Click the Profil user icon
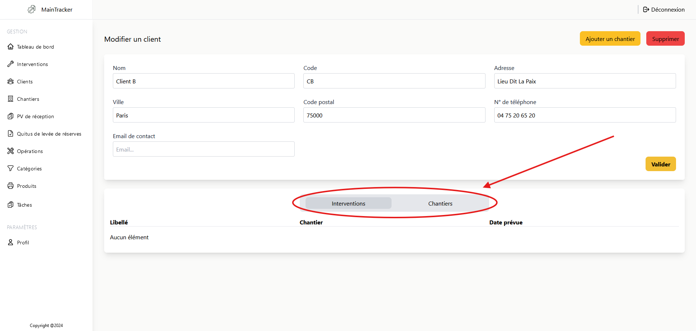 click(11, 243)
